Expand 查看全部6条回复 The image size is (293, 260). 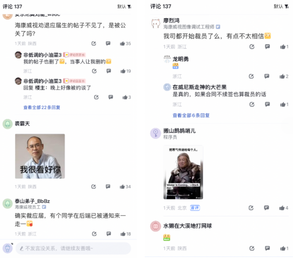[x=191, y=116]
